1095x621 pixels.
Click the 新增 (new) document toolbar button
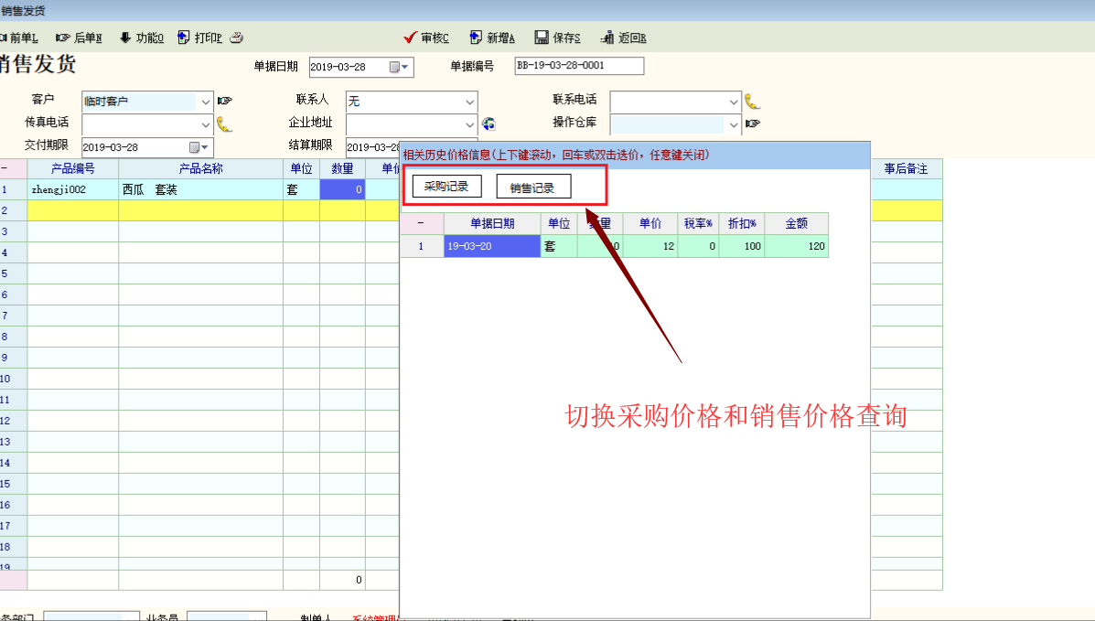(x=492, y=37)
